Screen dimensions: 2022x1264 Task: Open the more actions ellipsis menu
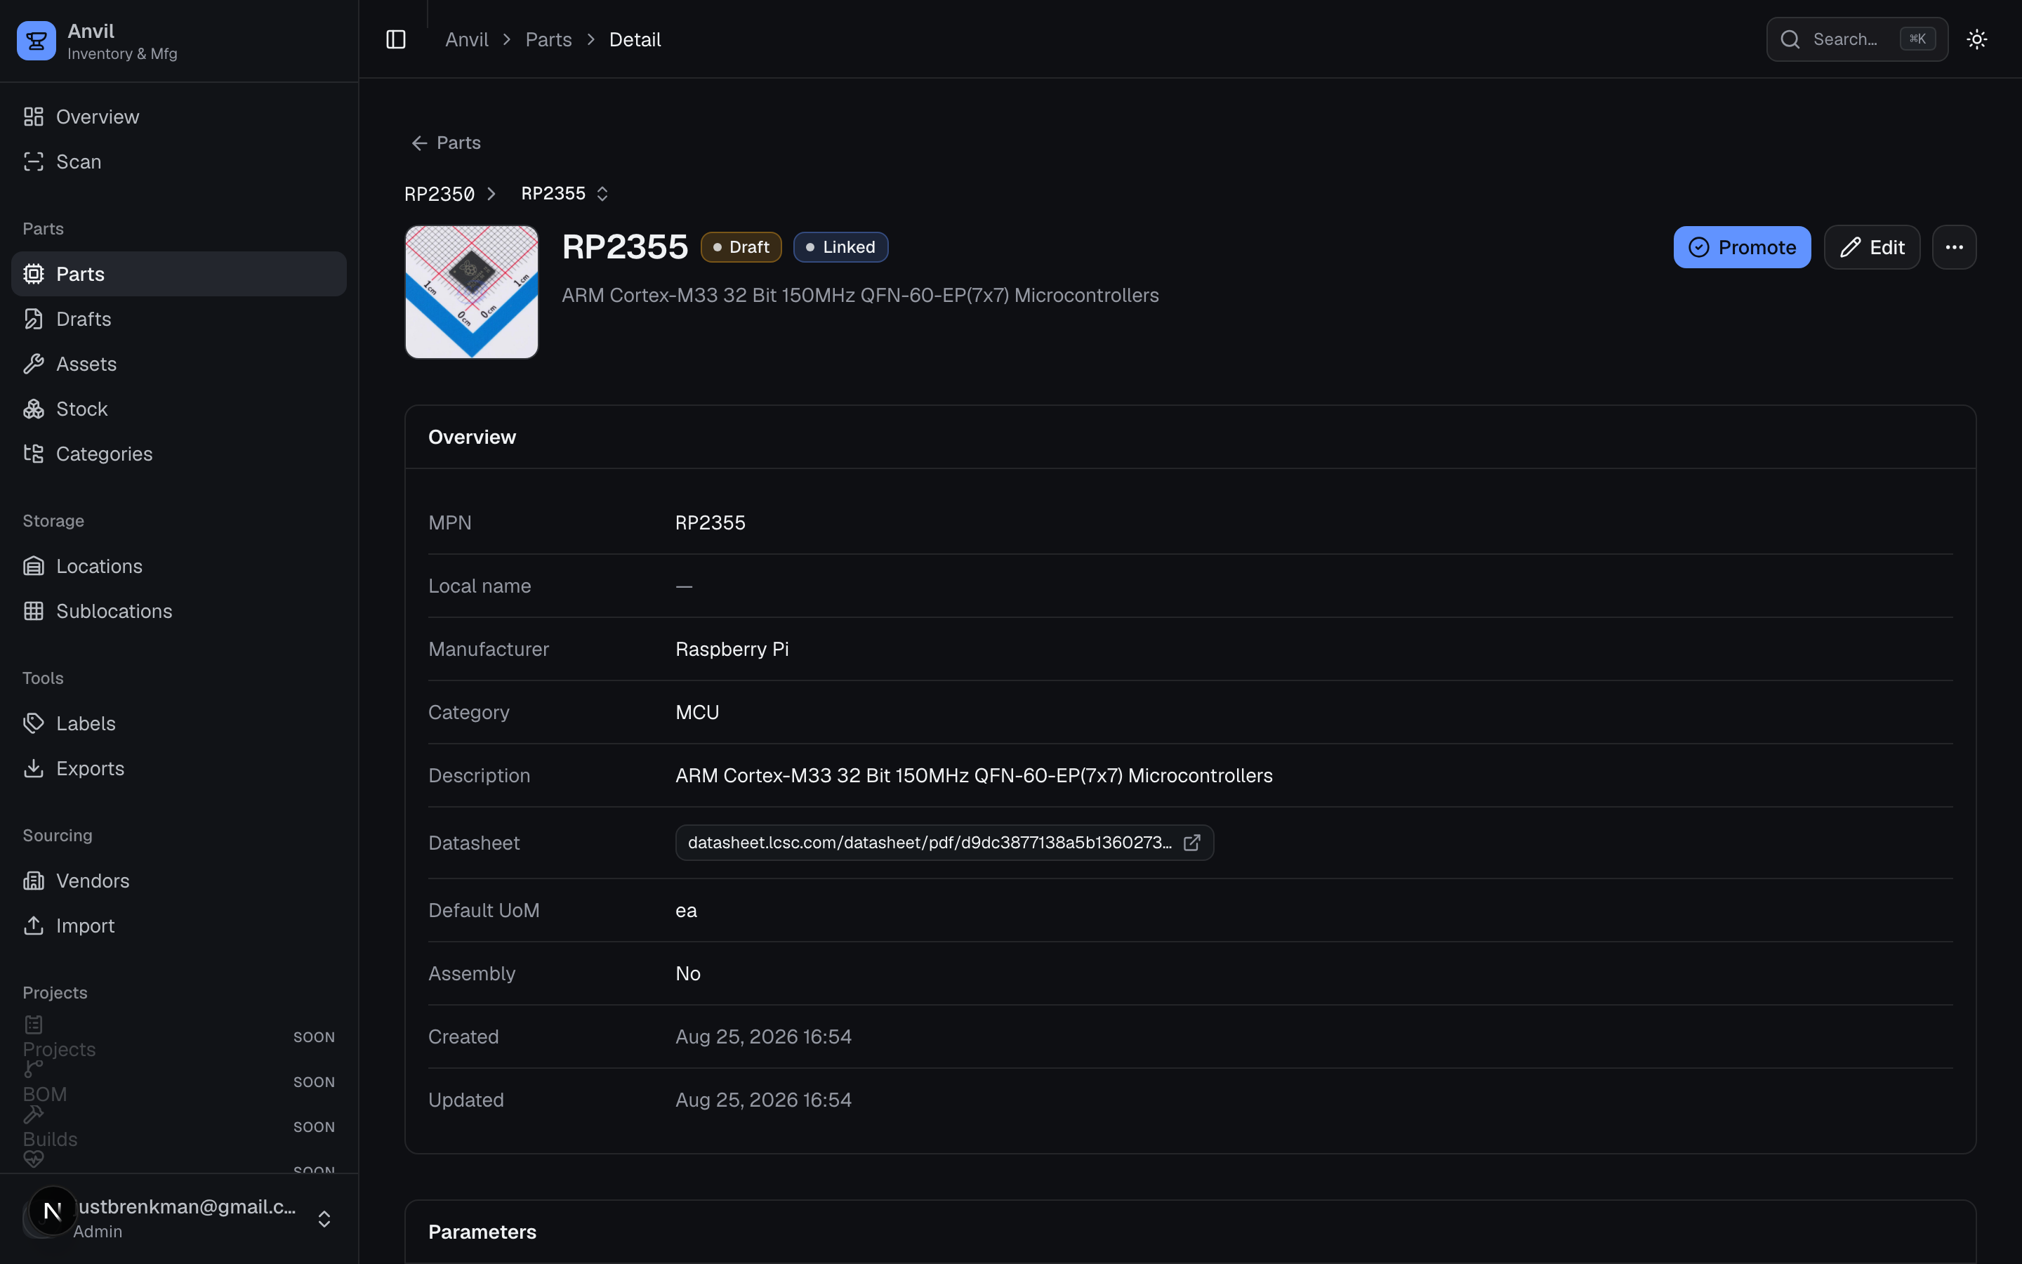coord(1953,246)
